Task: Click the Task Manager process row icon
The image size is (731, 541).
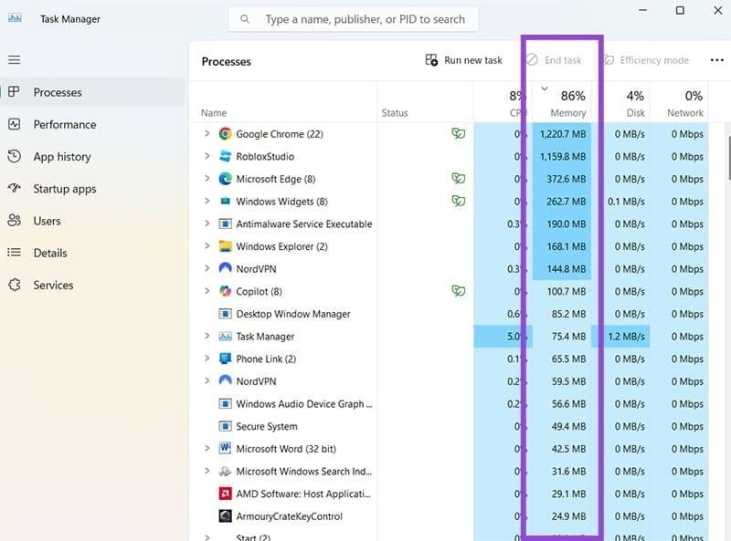Action: coord(225,336)
